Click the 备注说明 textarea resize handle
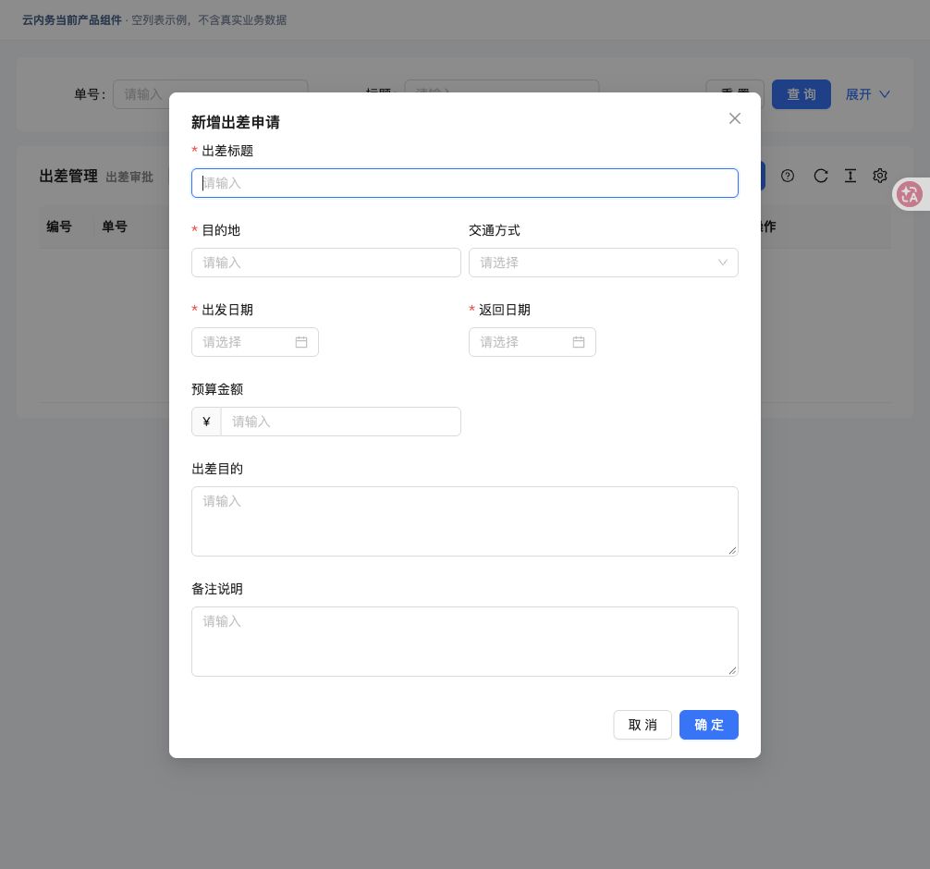Screen dimensions: 930x869 coord(732,670)
